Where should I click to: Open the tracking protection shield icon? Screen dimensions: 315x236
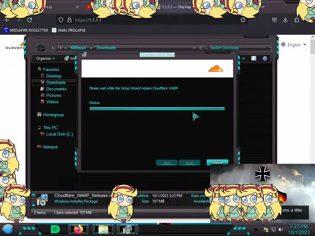pos(61,20)
